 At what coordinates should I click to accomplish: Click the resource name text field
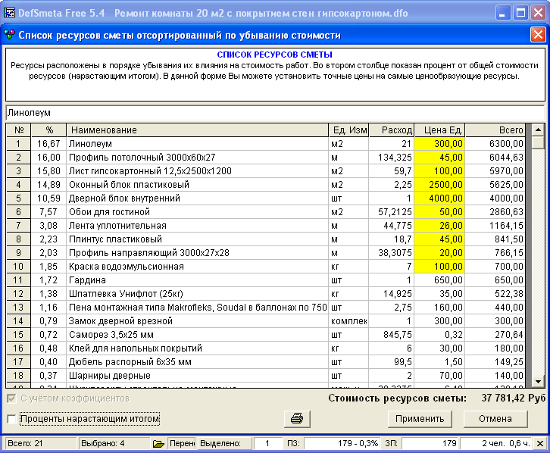pyautogui.click(x=274, y=113)
